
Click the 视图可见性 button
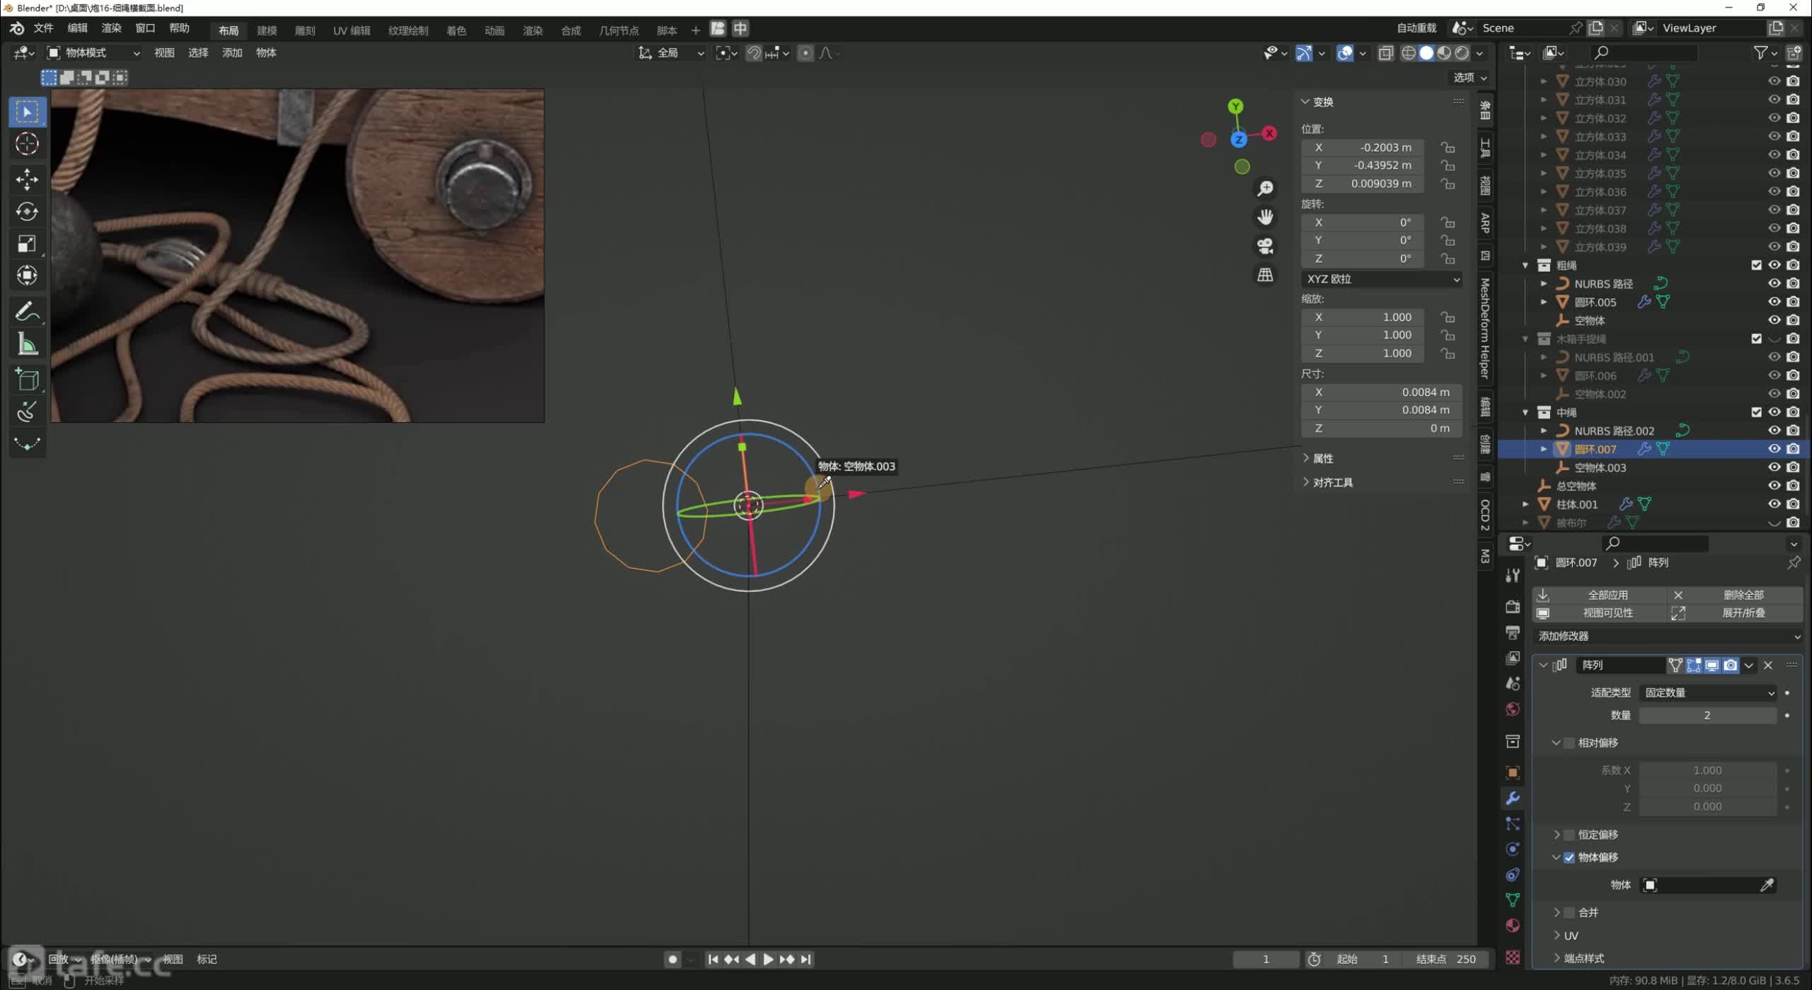coord(1599,613)
